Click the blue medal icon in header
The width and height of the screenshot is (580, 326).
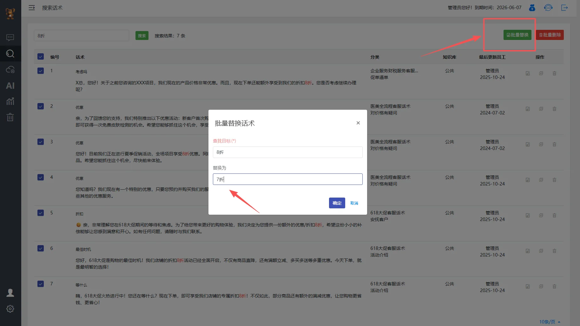(x=532, y=8)
